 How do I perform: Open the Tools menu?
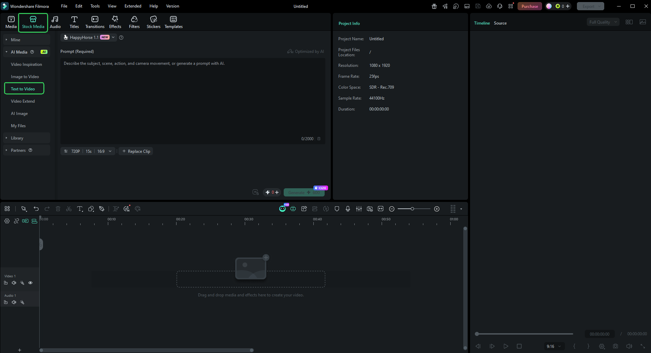pyautogui.click(x=95, y=6)
